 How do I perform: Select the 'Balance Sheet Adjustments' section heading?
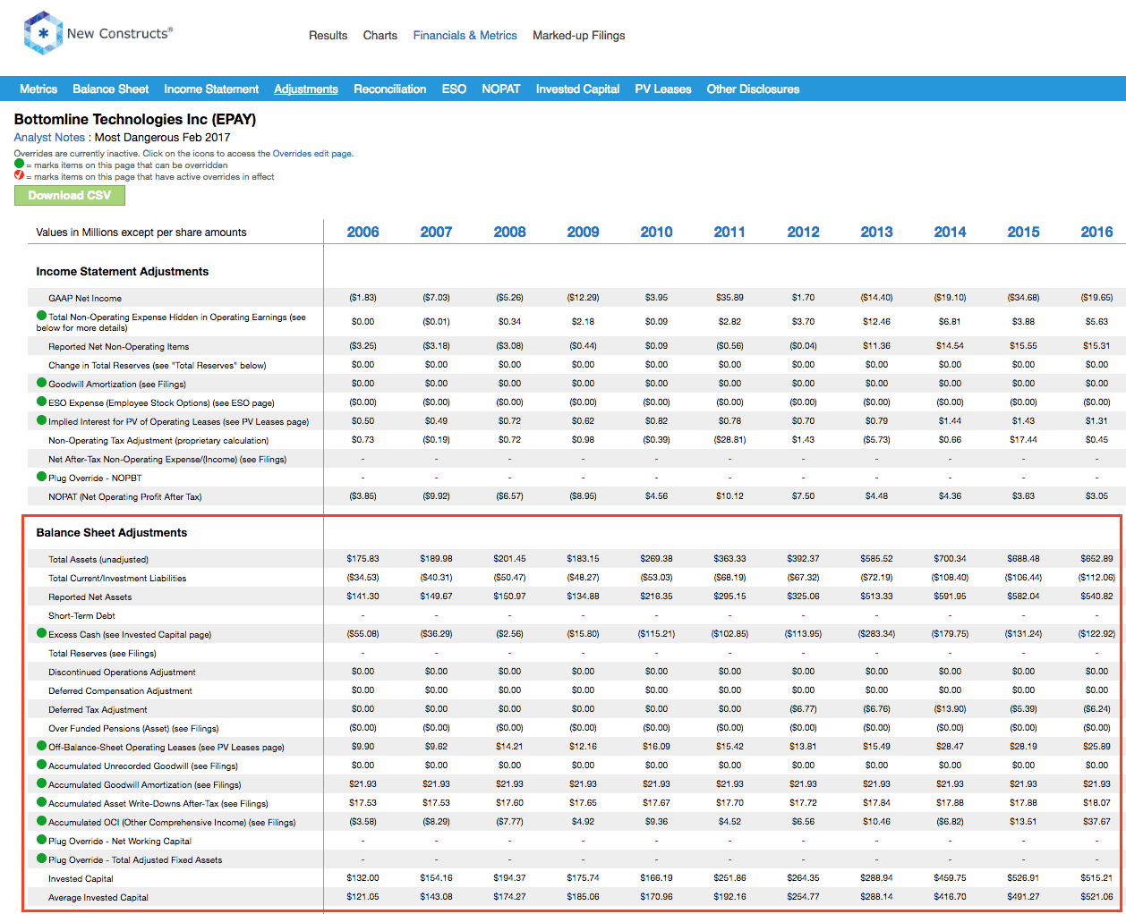coord(112,533)
